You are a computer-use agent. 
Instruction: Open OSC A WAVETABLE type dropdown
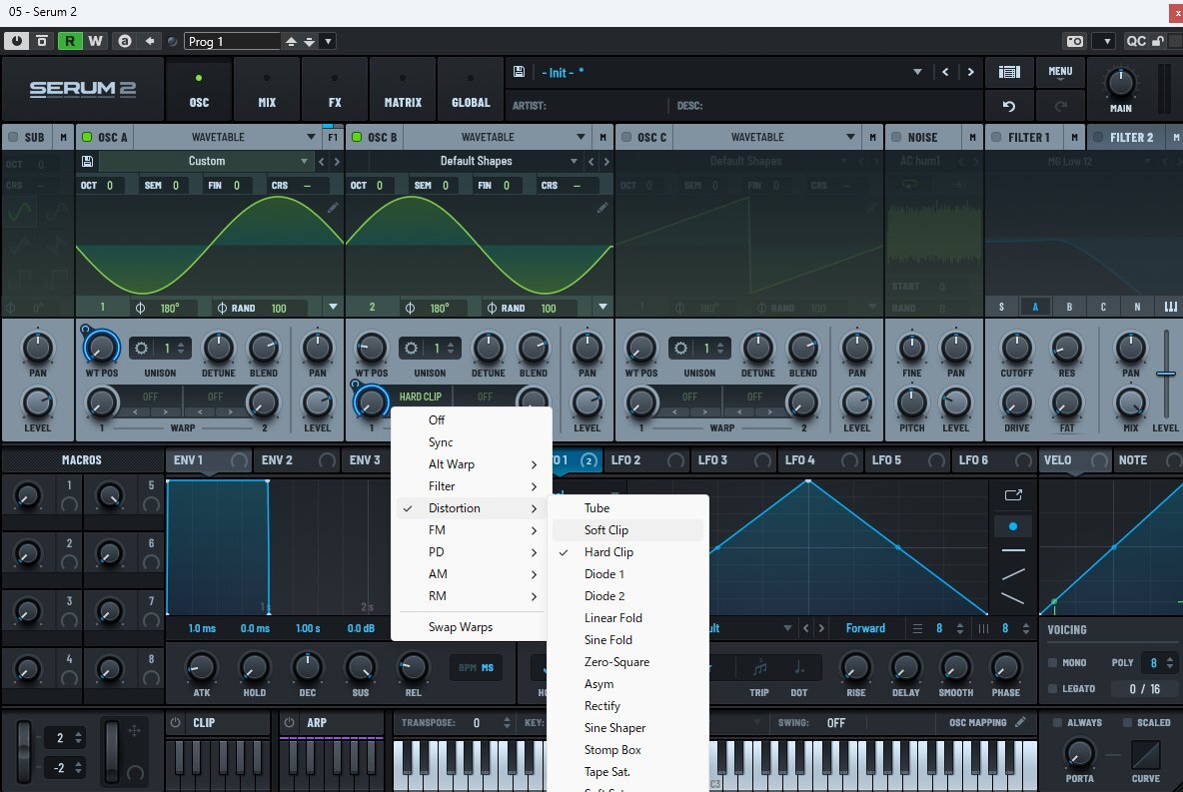227,137
